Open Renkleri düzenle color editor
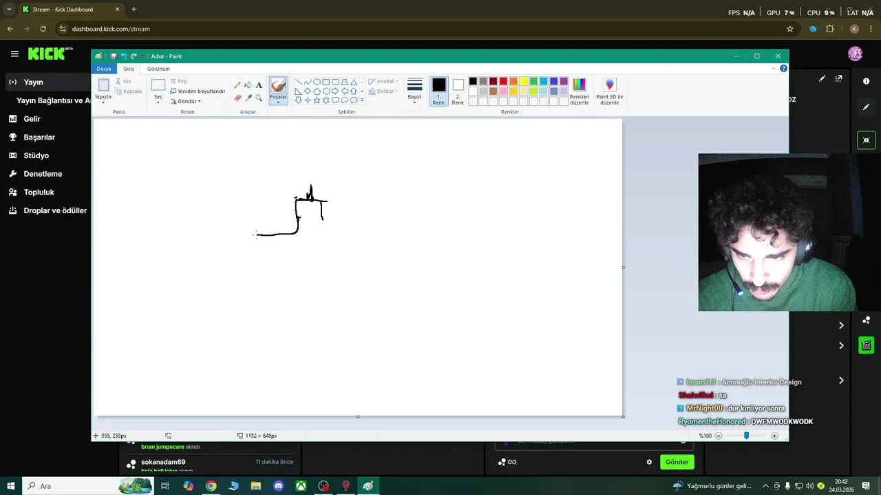This screenshot has width=881, height=495. tap(580, 91)
